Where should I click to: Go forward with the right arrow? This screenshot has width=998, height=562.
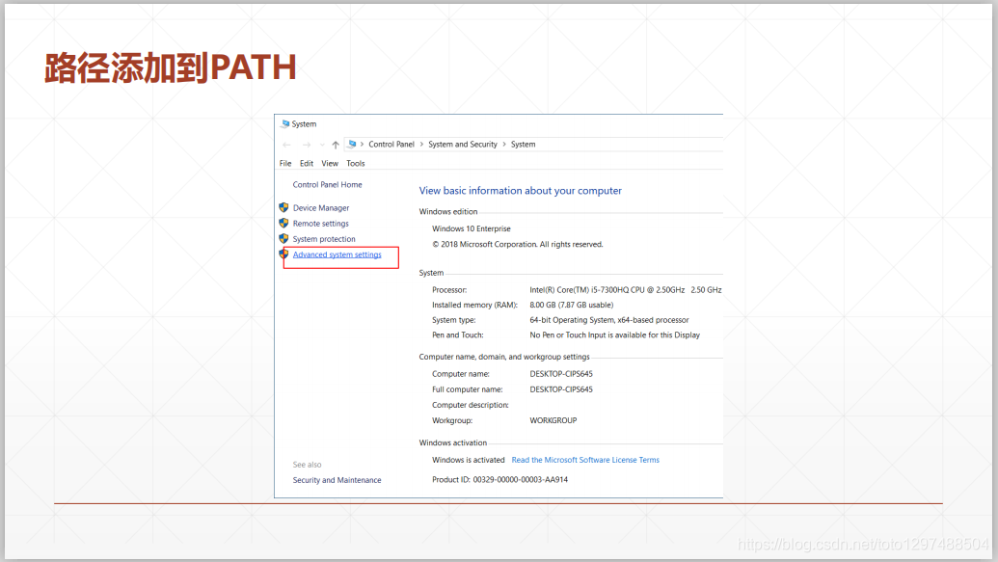(306, 145)
